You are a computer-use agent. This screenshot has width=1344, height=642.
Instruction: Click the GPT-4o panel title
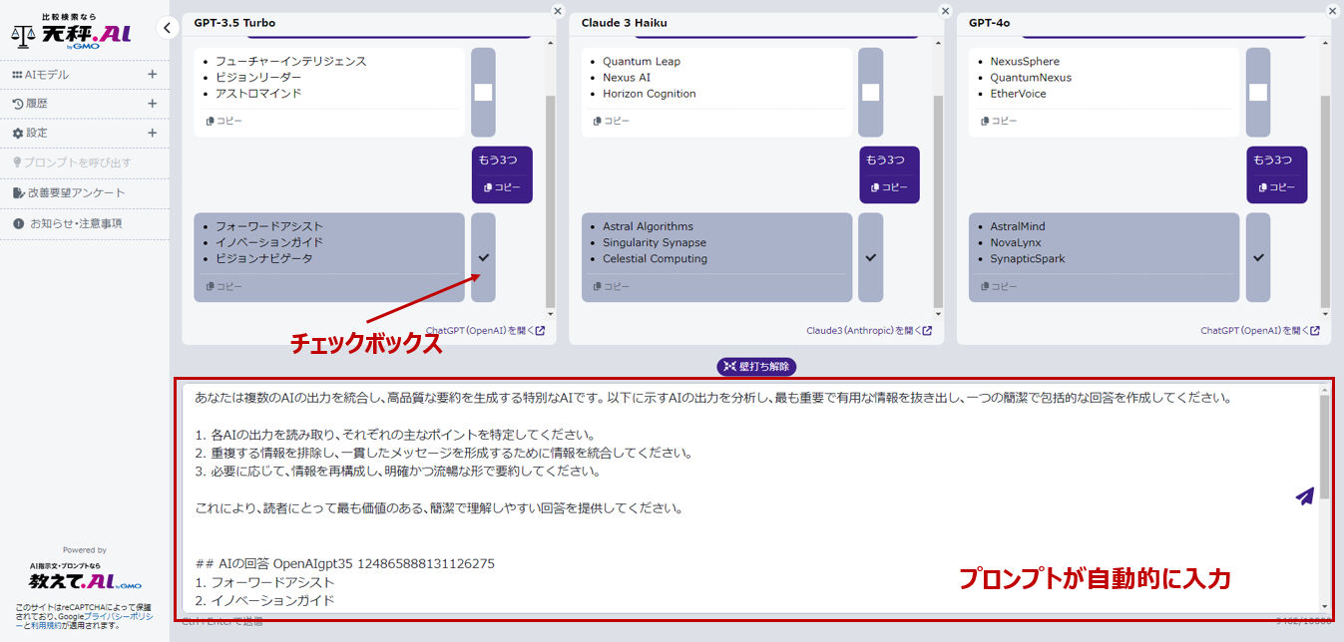click(x=989, y=22)
